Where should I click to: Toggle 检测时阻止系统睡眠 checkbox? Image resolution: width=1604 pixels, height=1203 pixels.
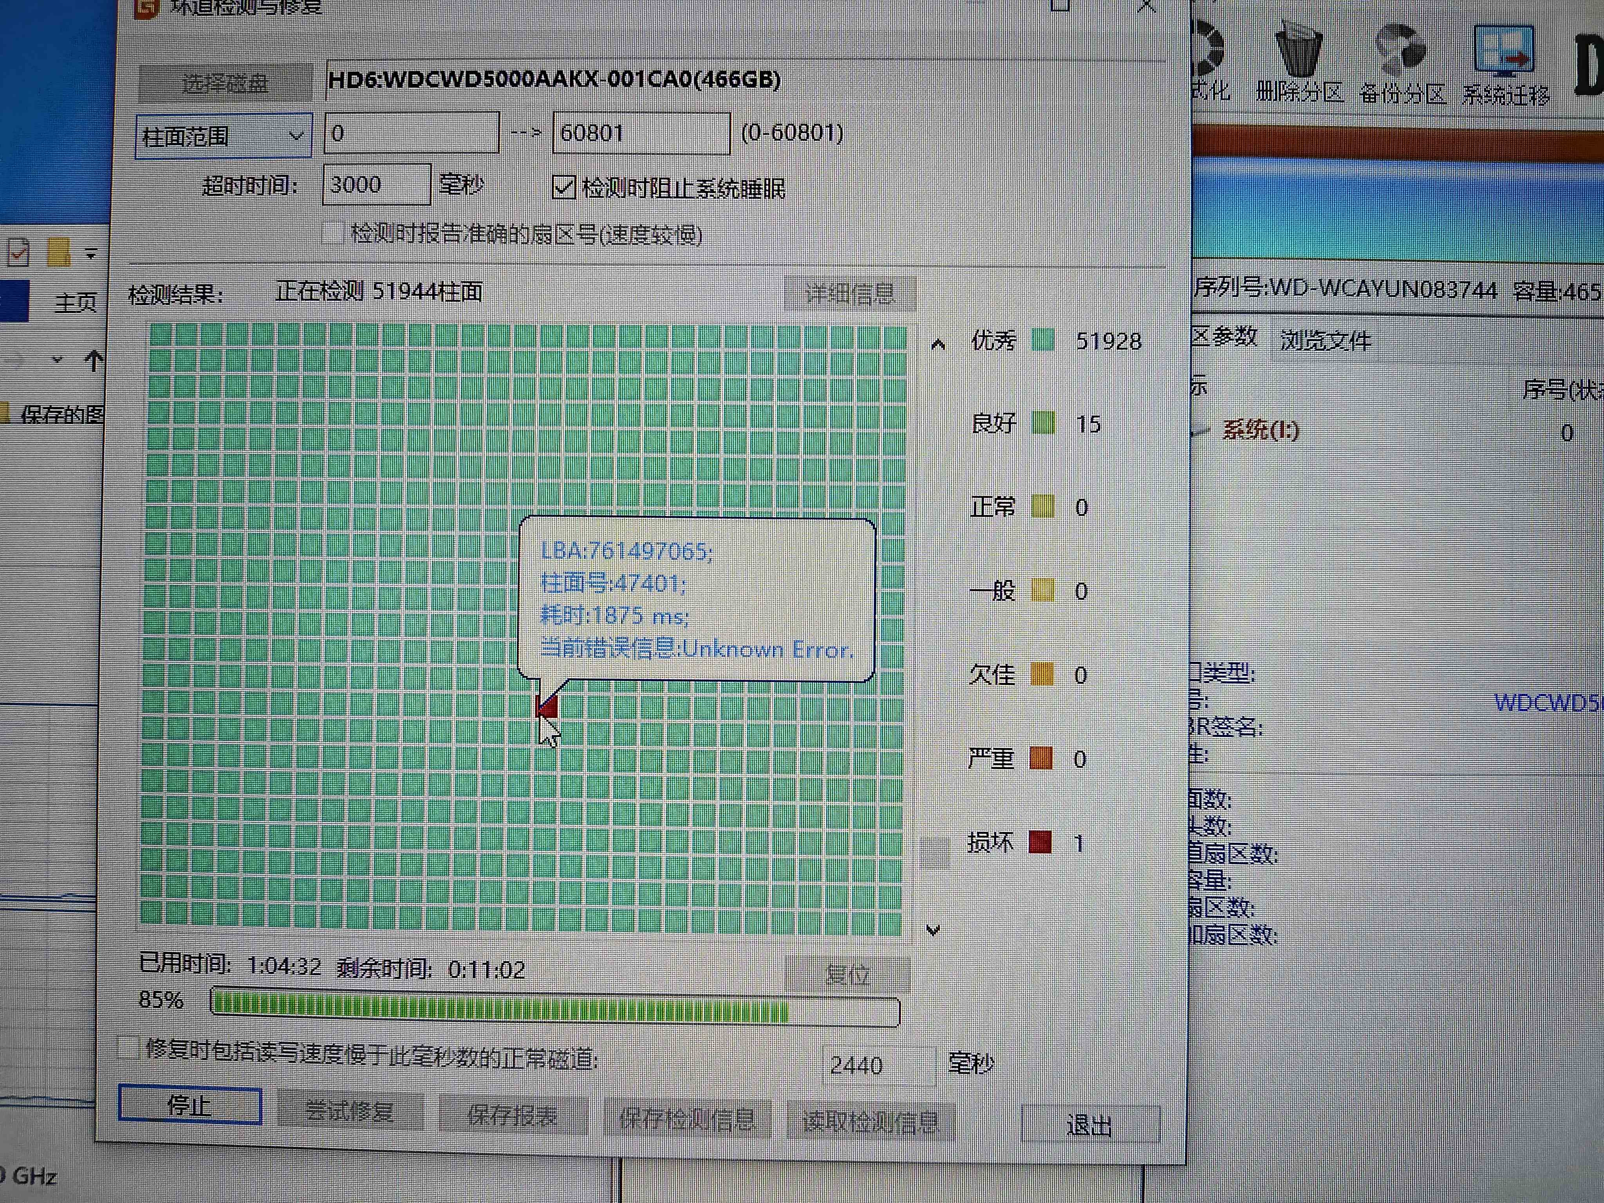point(564,187)
